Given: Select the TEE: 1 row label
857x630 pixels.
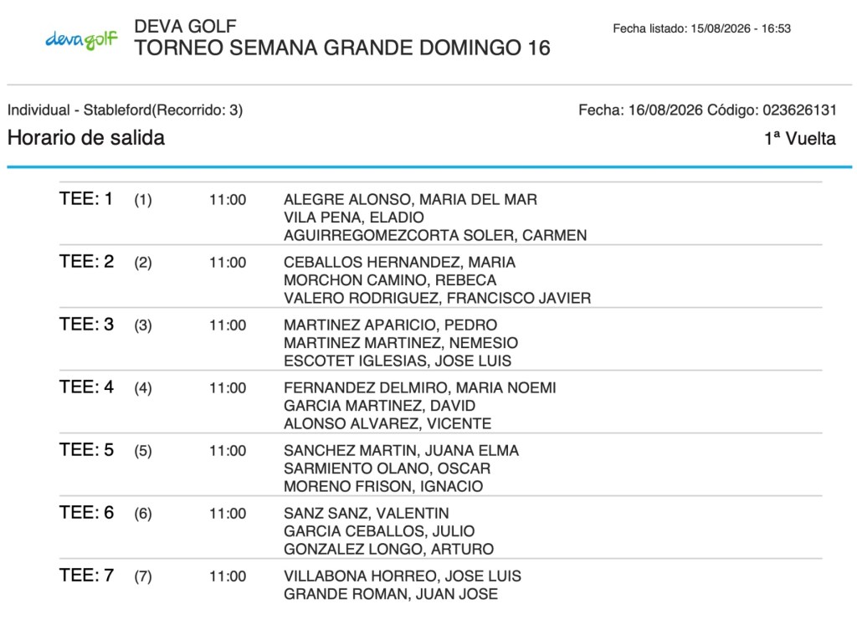Looking at the screenshot, I should coord(86,199).
